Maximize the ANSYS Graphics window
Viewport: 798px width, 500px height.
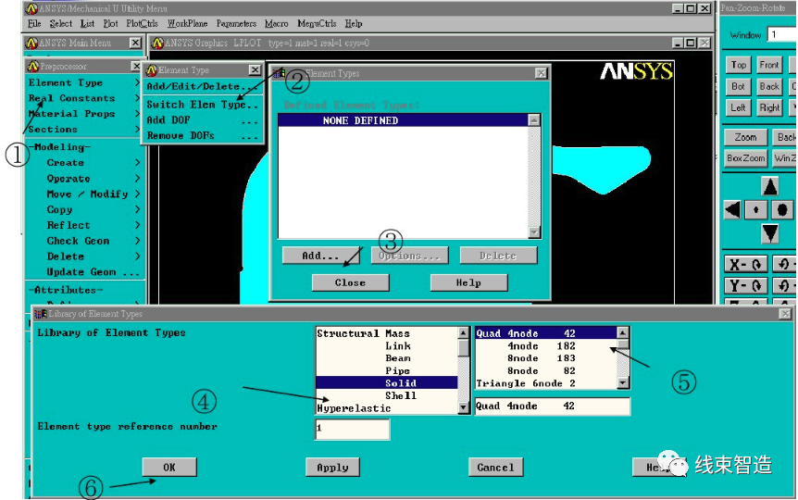click(691, 43)
